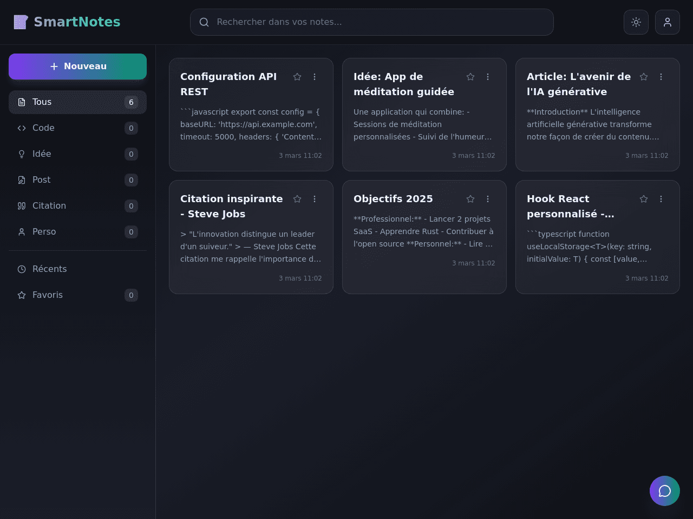Open the Configuration API REST note title
The height and width of the screenshot is (519, 693).
click(x=228, y=84)
